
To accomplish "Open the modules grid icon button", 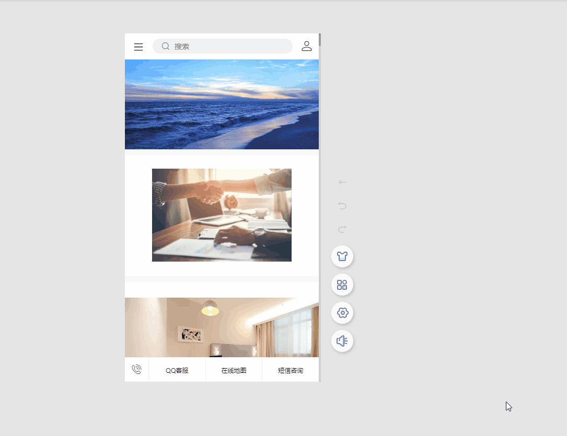I will 342,285.
